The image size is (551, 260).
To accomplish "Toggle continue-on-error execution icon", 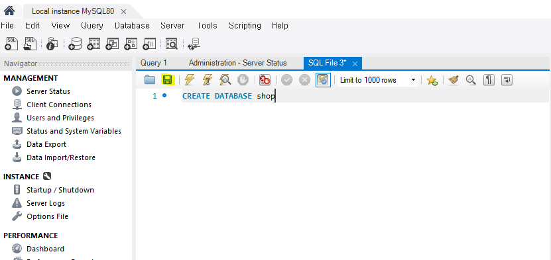I will point(265,80).
